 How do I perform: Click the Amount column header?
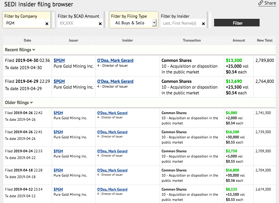pos(239,40)
